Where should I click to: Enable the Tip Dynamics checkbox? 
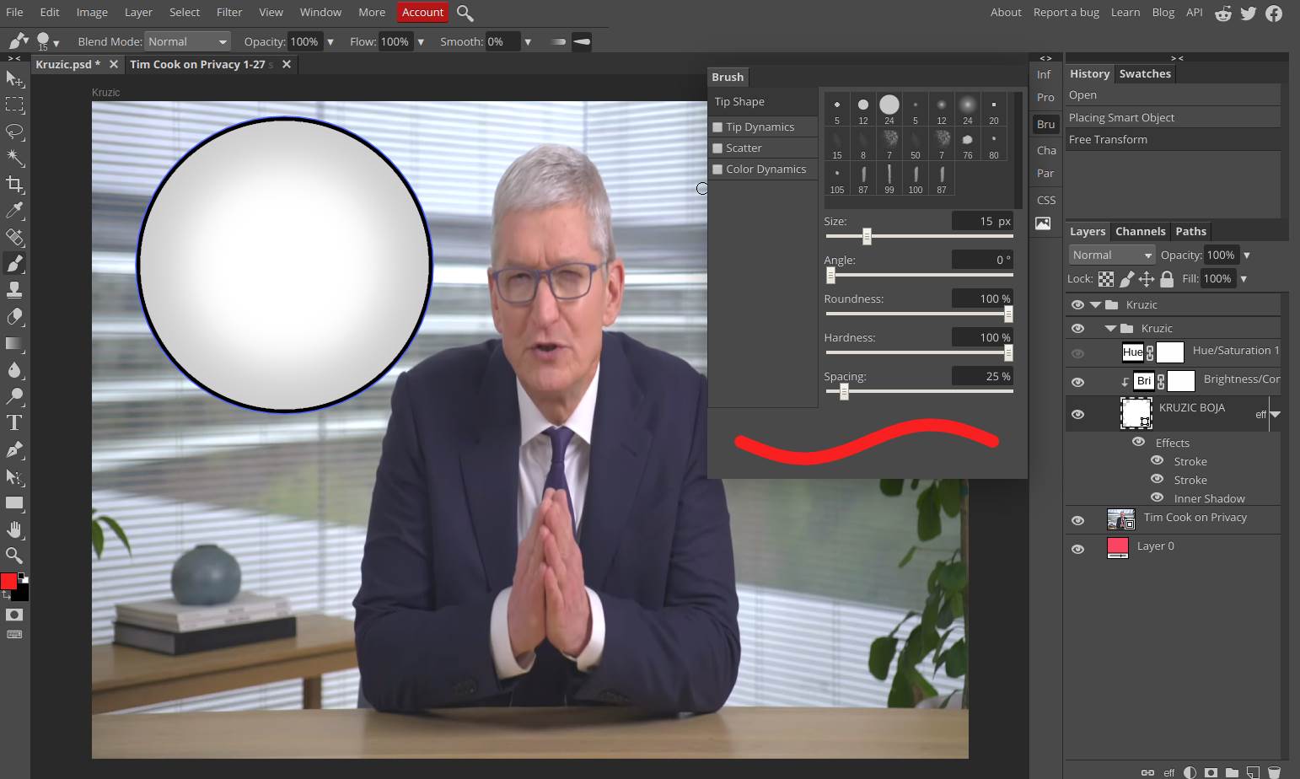tap(717, 126)
